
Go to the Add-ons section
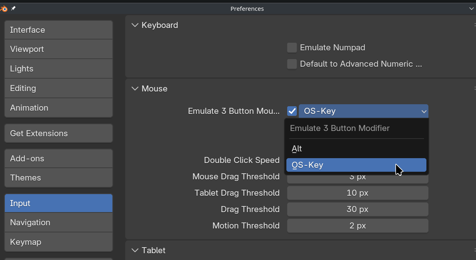tap(58, 159)
